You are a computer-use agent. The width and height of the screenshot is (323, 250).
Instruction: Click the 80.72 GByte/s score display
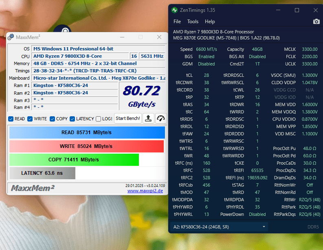point(142,96)
